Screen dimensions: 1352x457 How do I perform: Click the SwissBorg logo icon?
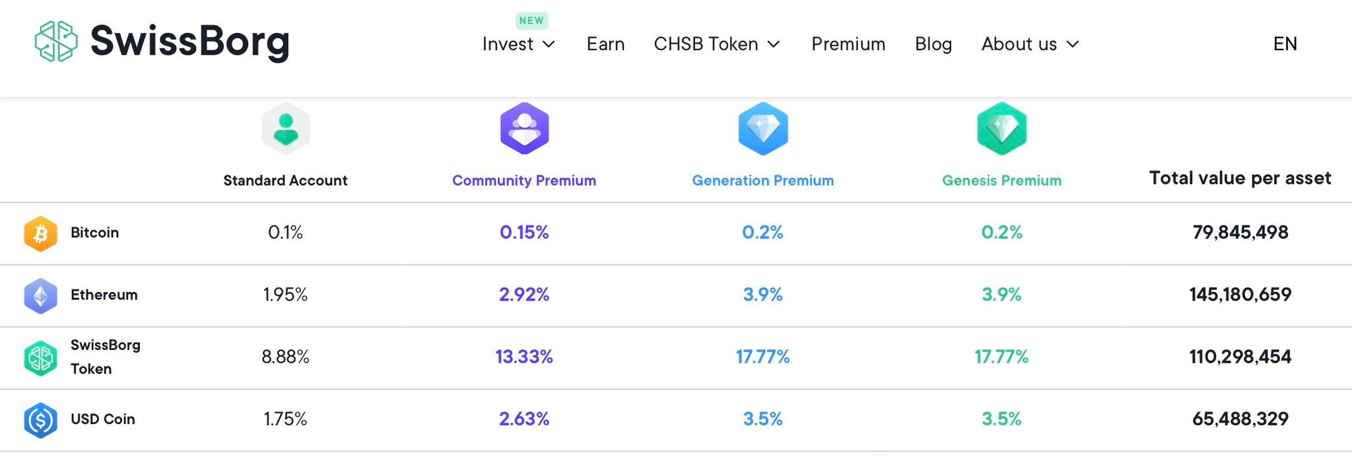[x=56, y=42]
